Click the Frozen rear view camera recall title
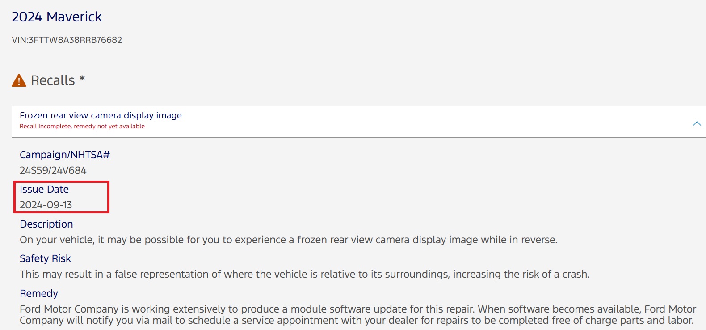Viewport: 706px width, 330px height. 101,115
